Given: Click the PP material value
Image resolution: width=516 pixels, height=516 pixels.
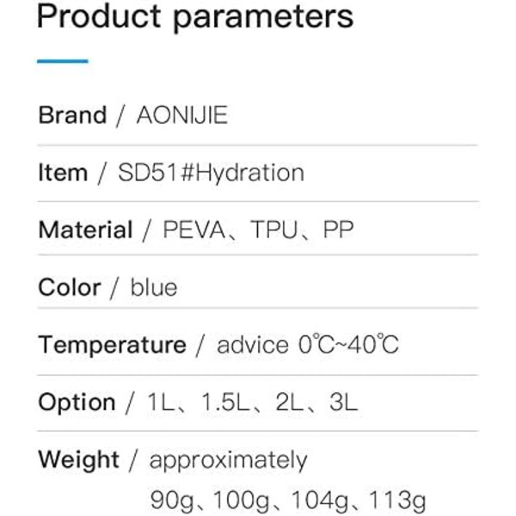Looking at the screenshot, I should click(x=338, y=230).
